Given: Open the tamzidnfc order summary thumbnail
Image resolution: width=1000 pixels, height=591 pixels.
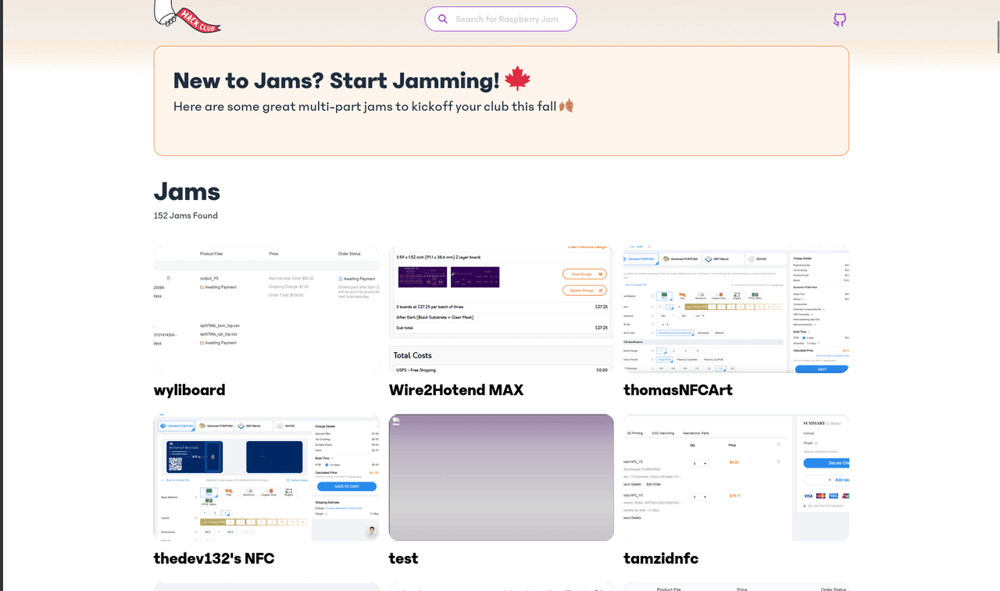Looking at the screenshot, I should click(x=736, y=478).
